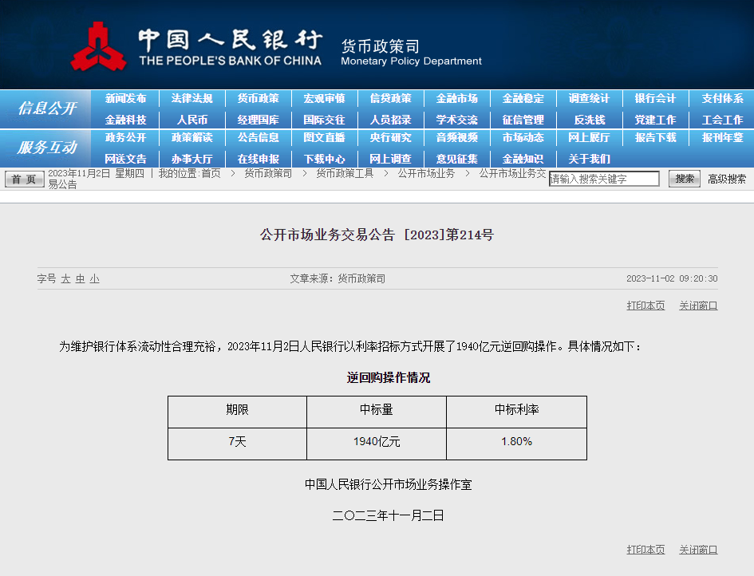Screen dimensions: 754x576
Task: Click the 搜索 button
Action: click(685, 179)
